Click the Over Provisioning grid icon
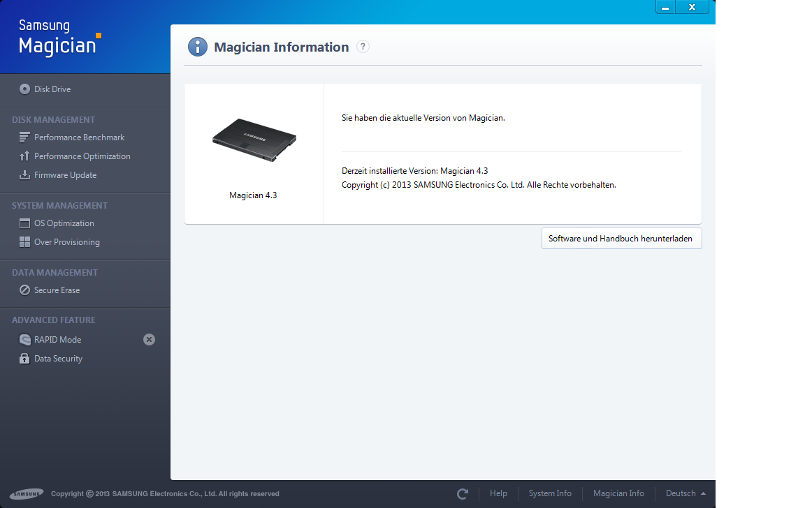This screenshot has height=508, width=805. point(24,242)
